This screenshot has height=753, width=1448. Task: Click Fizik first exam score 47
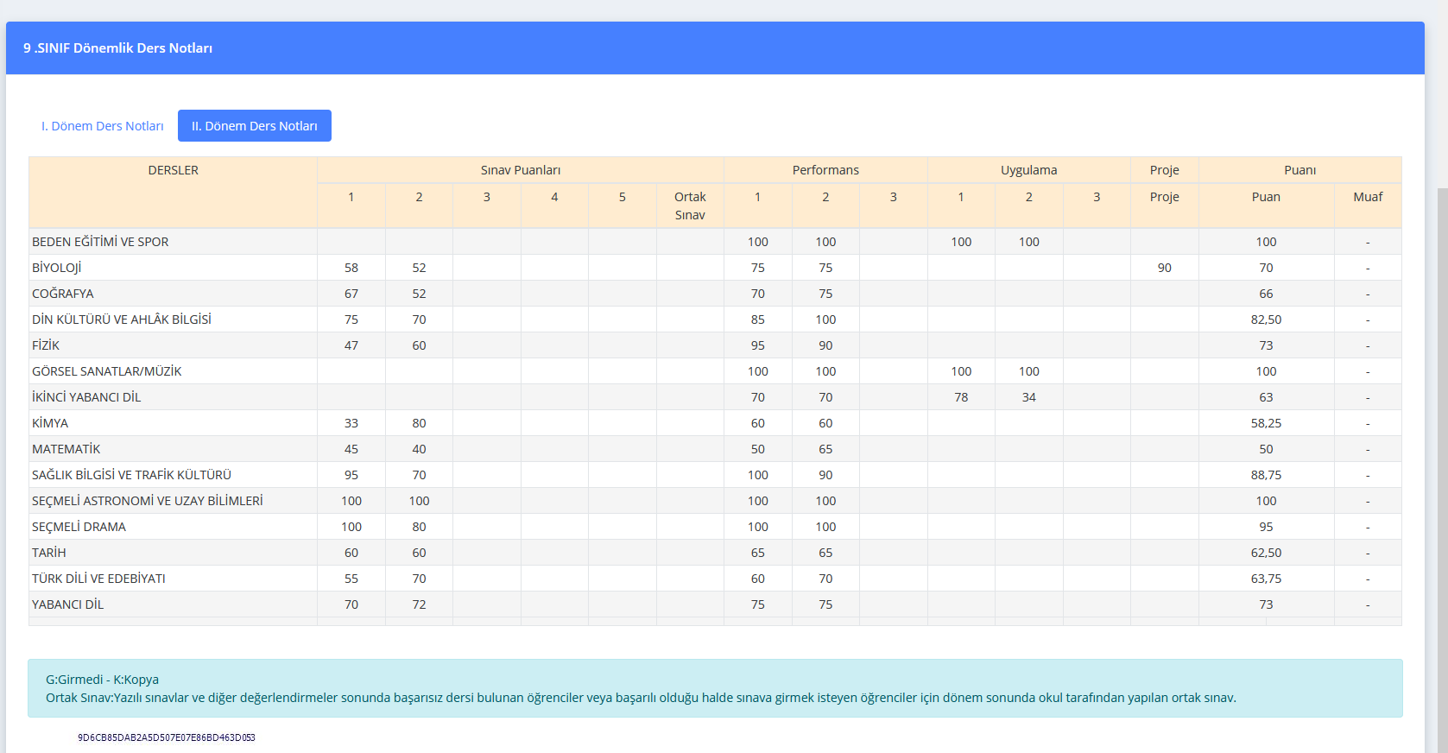coord(351,345)
